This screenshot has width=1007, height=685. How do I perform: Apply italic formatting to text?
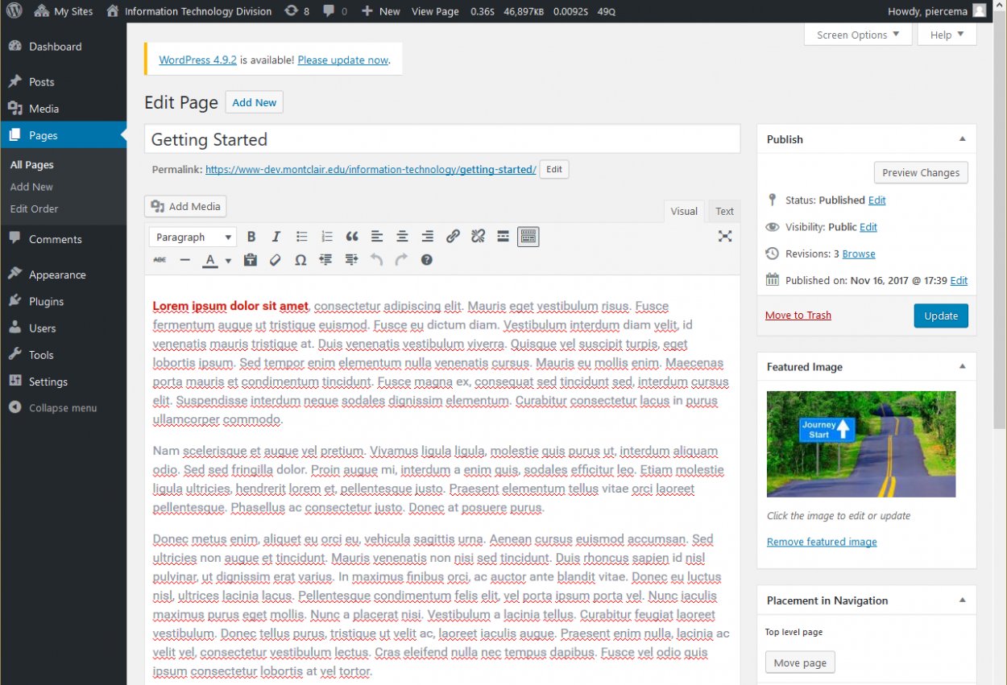(276, 236)
